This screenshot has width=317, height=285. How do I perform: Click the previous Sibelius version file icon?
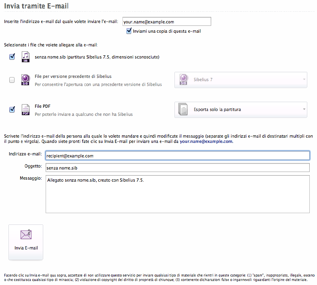25,80
